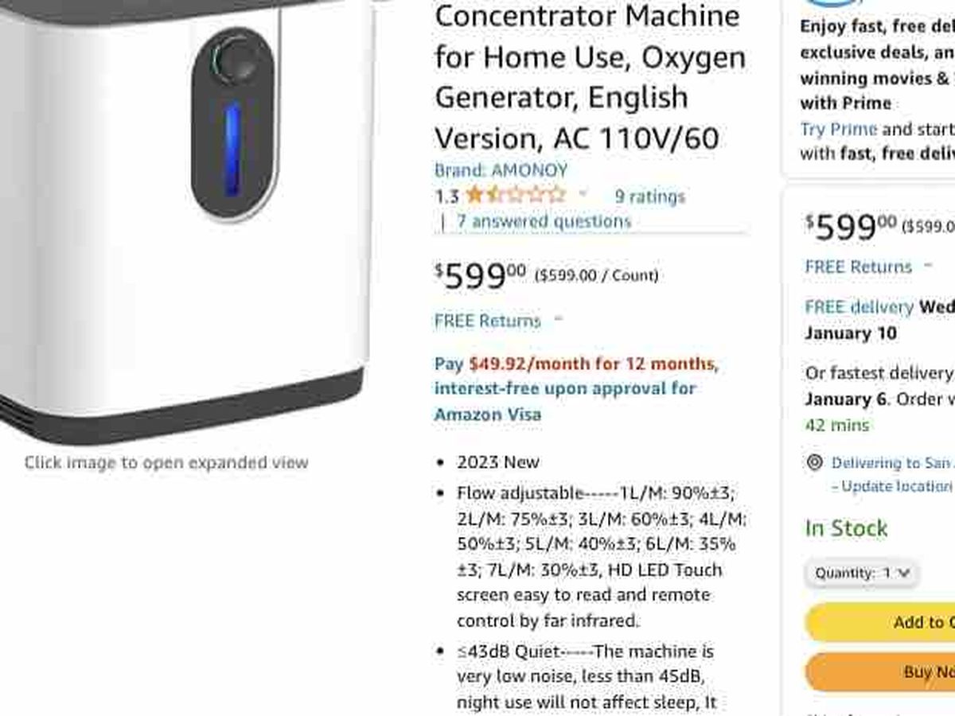
Task: Click the 1.3 rating number
Action: pyautogui.click(x=446, y=196)
